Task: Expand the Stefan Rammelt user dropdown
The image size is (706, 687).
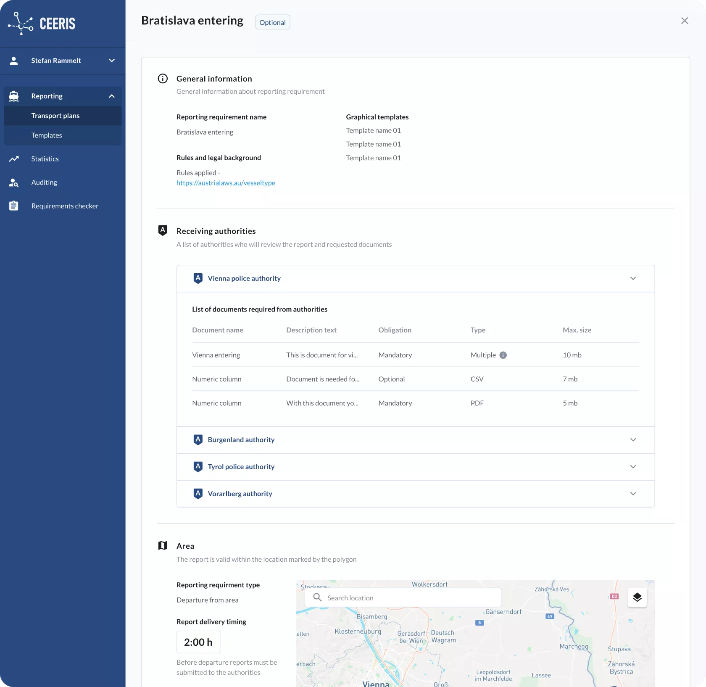Action: pyautogui.click(x=112, y=61)
